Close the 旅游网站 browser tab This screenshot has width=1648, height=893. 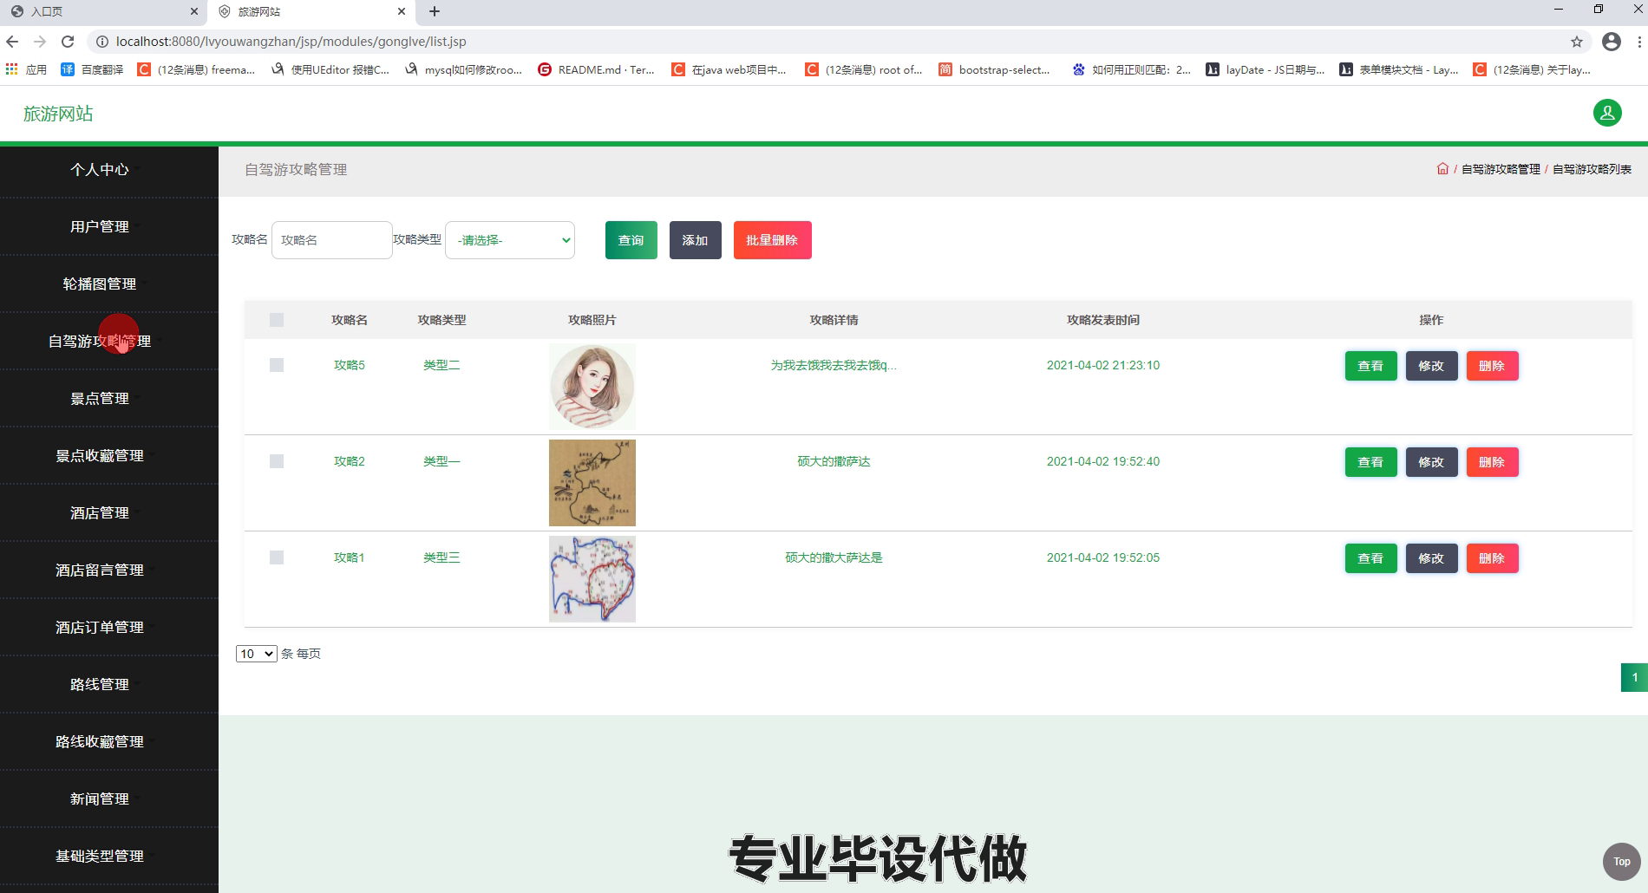coord(402,11)
